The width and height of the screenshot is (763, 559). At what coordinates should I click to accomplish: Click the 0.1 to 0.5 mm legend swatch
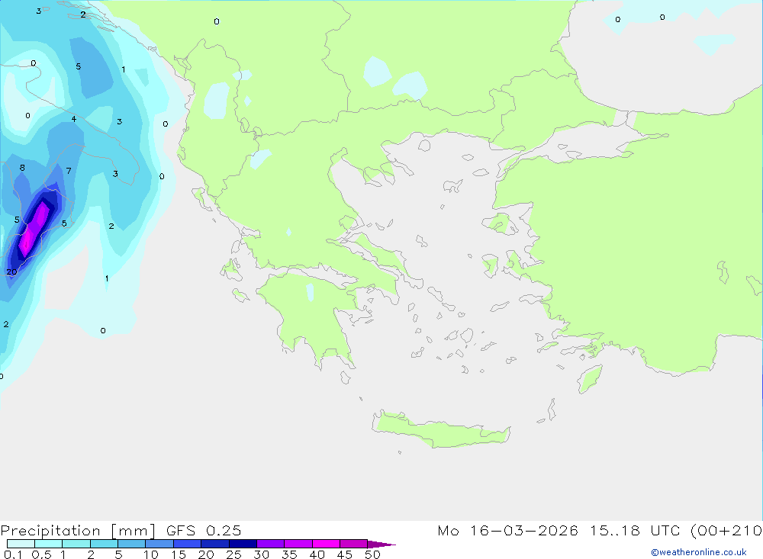(21, 544)
